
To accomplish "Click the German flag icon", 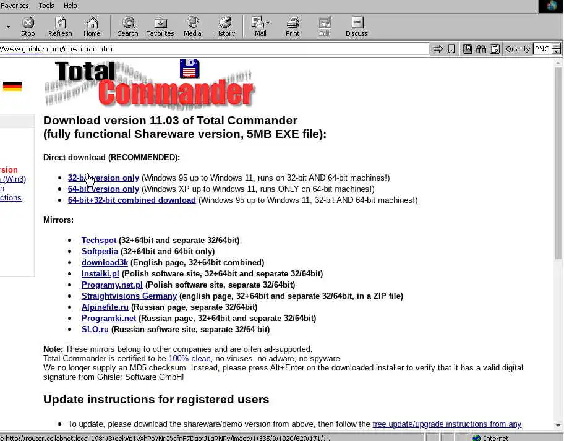I will click(12, 87).
